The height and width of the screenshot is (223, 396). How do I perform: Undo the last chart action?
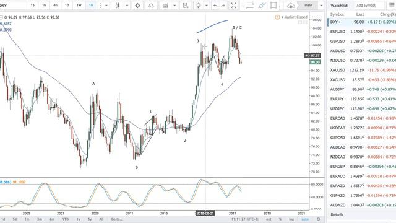(x=215, y=6)
